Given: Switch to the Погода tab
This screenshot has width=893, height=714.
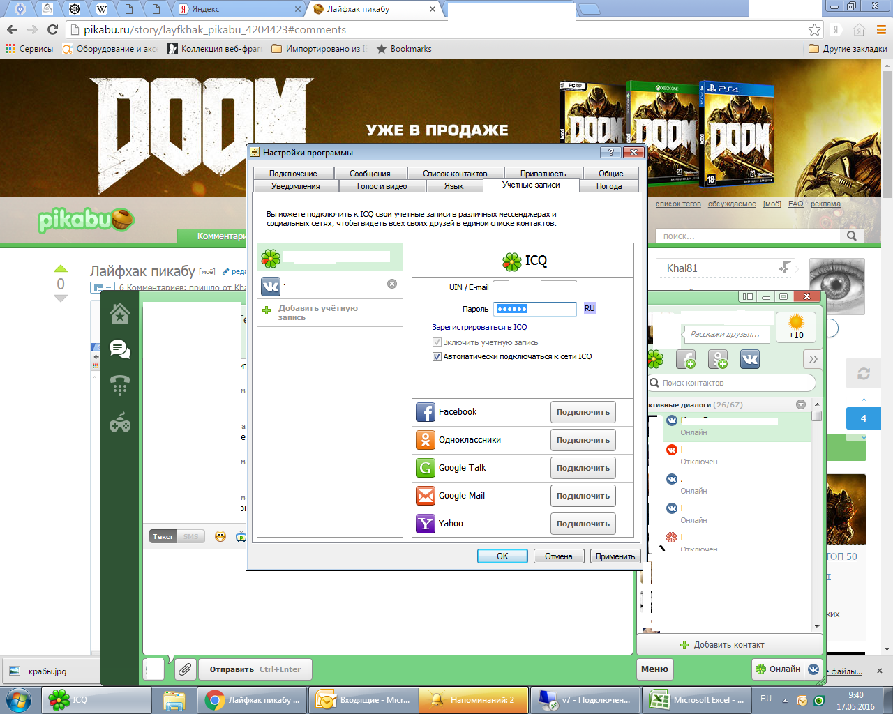Looking at the screenshot, I should (x=609, y=186).
